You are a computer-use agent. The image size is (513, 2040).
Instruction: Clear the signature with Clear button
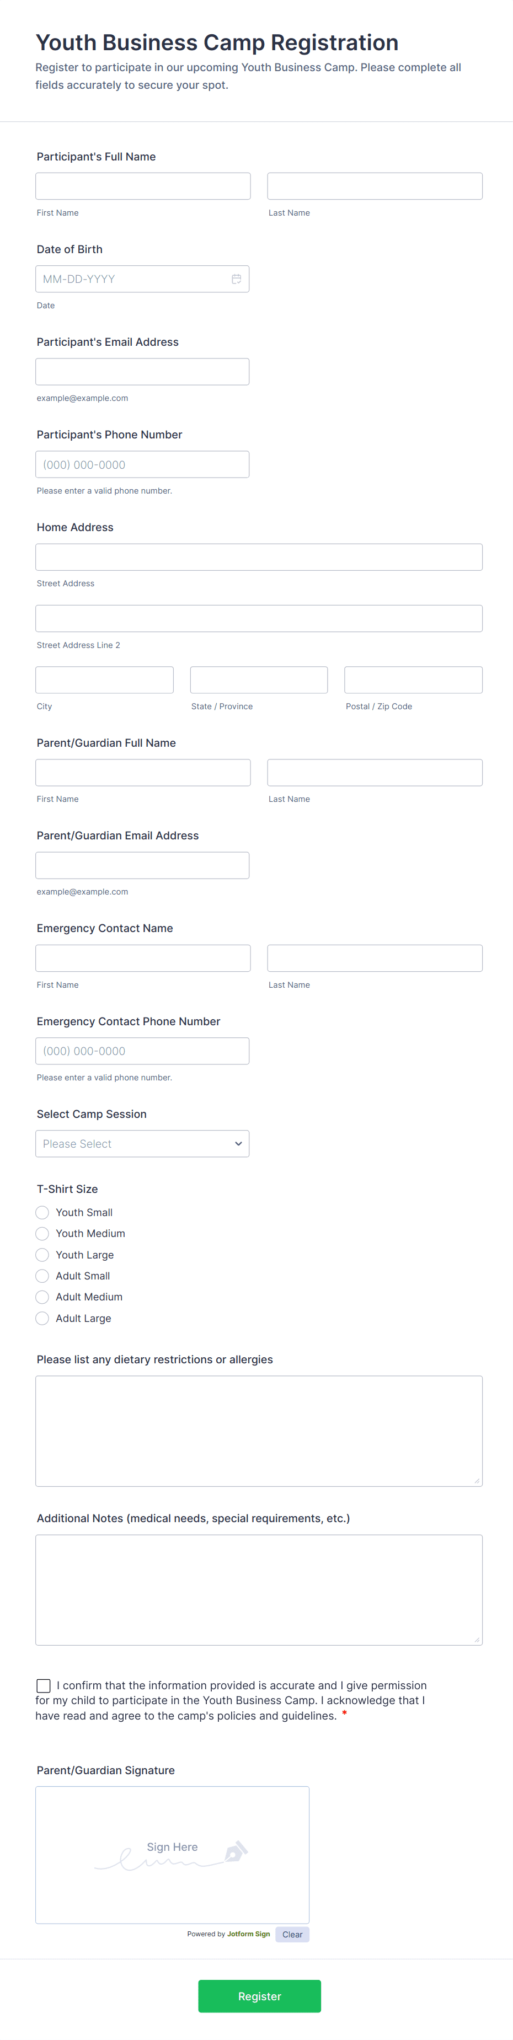pyautogui.click(x=292, y=1934)
